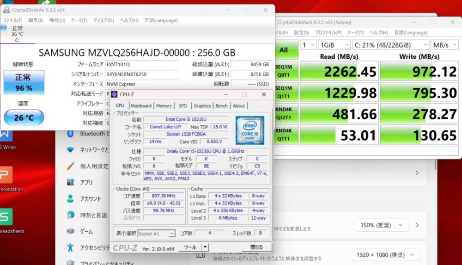The image size is (462, 265).
Task: Switch to the Graphics tab in CPU-Z
Action: click(202, 105)
